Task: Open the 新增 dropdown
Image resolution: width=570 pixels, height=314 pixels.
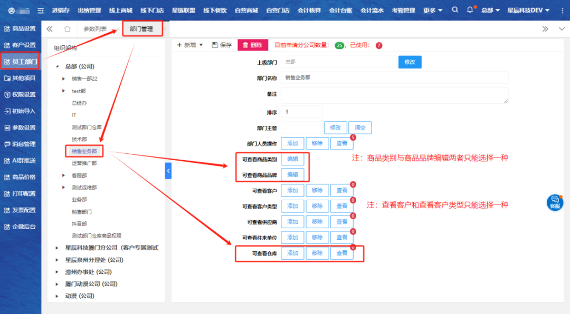Action: pyautogui.click(x=190, y=45)
